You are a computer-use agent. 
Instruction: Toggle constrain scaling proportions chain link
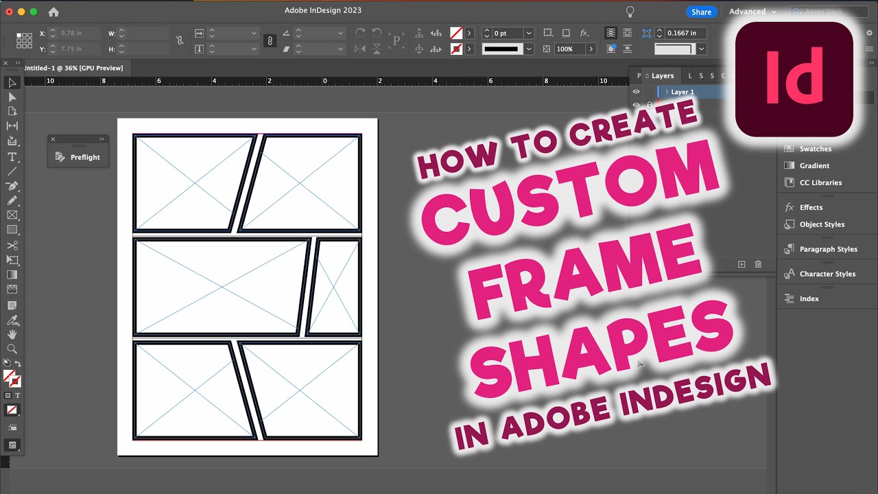[x=270, y=41]
